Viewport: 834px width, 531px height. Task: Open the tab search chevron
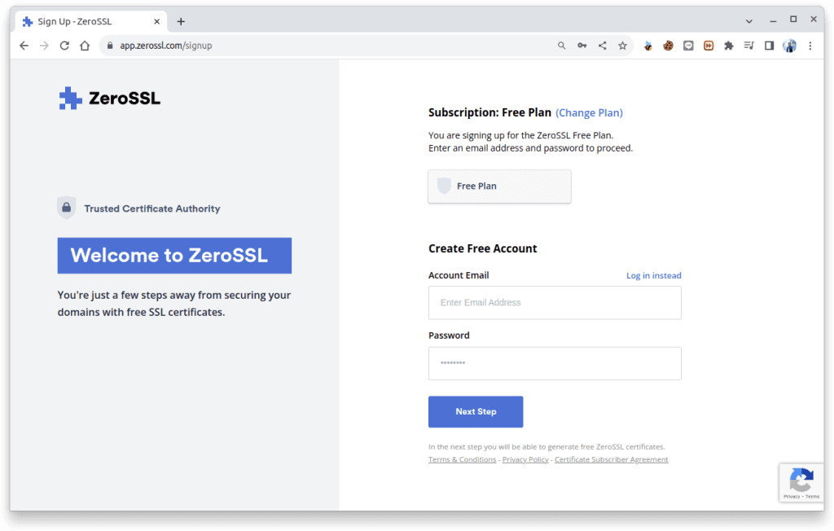[x=748, y=20]
